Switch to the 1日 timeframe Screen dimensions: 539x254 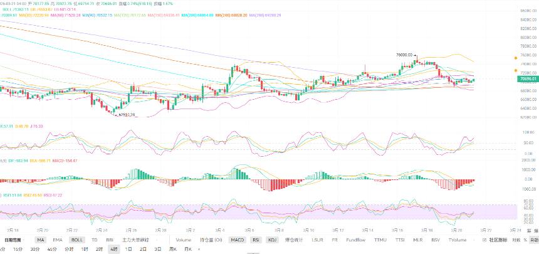coord(128,249)
